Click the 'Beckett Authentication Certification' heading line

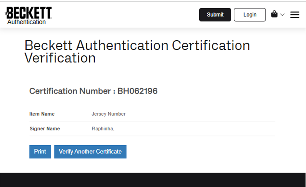pos(137,45)
